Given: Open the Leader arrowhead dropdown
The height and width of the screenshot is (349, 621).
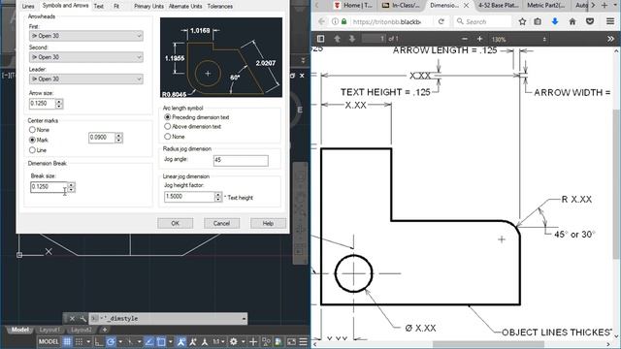Looking at the screenshot, I should click(86, 79).
